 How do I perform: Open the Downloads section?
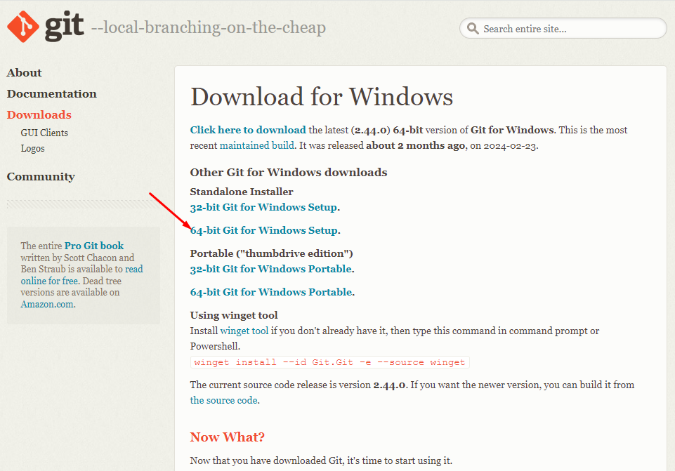click(x=39, y=115)
